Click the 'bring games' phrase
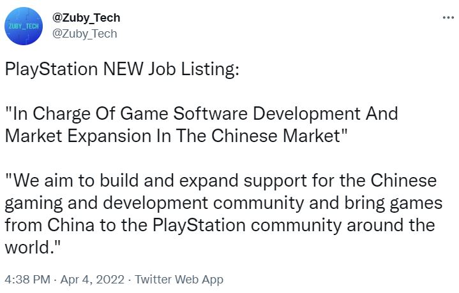This screenshot has height=293, width=459. tap(393, 203)
